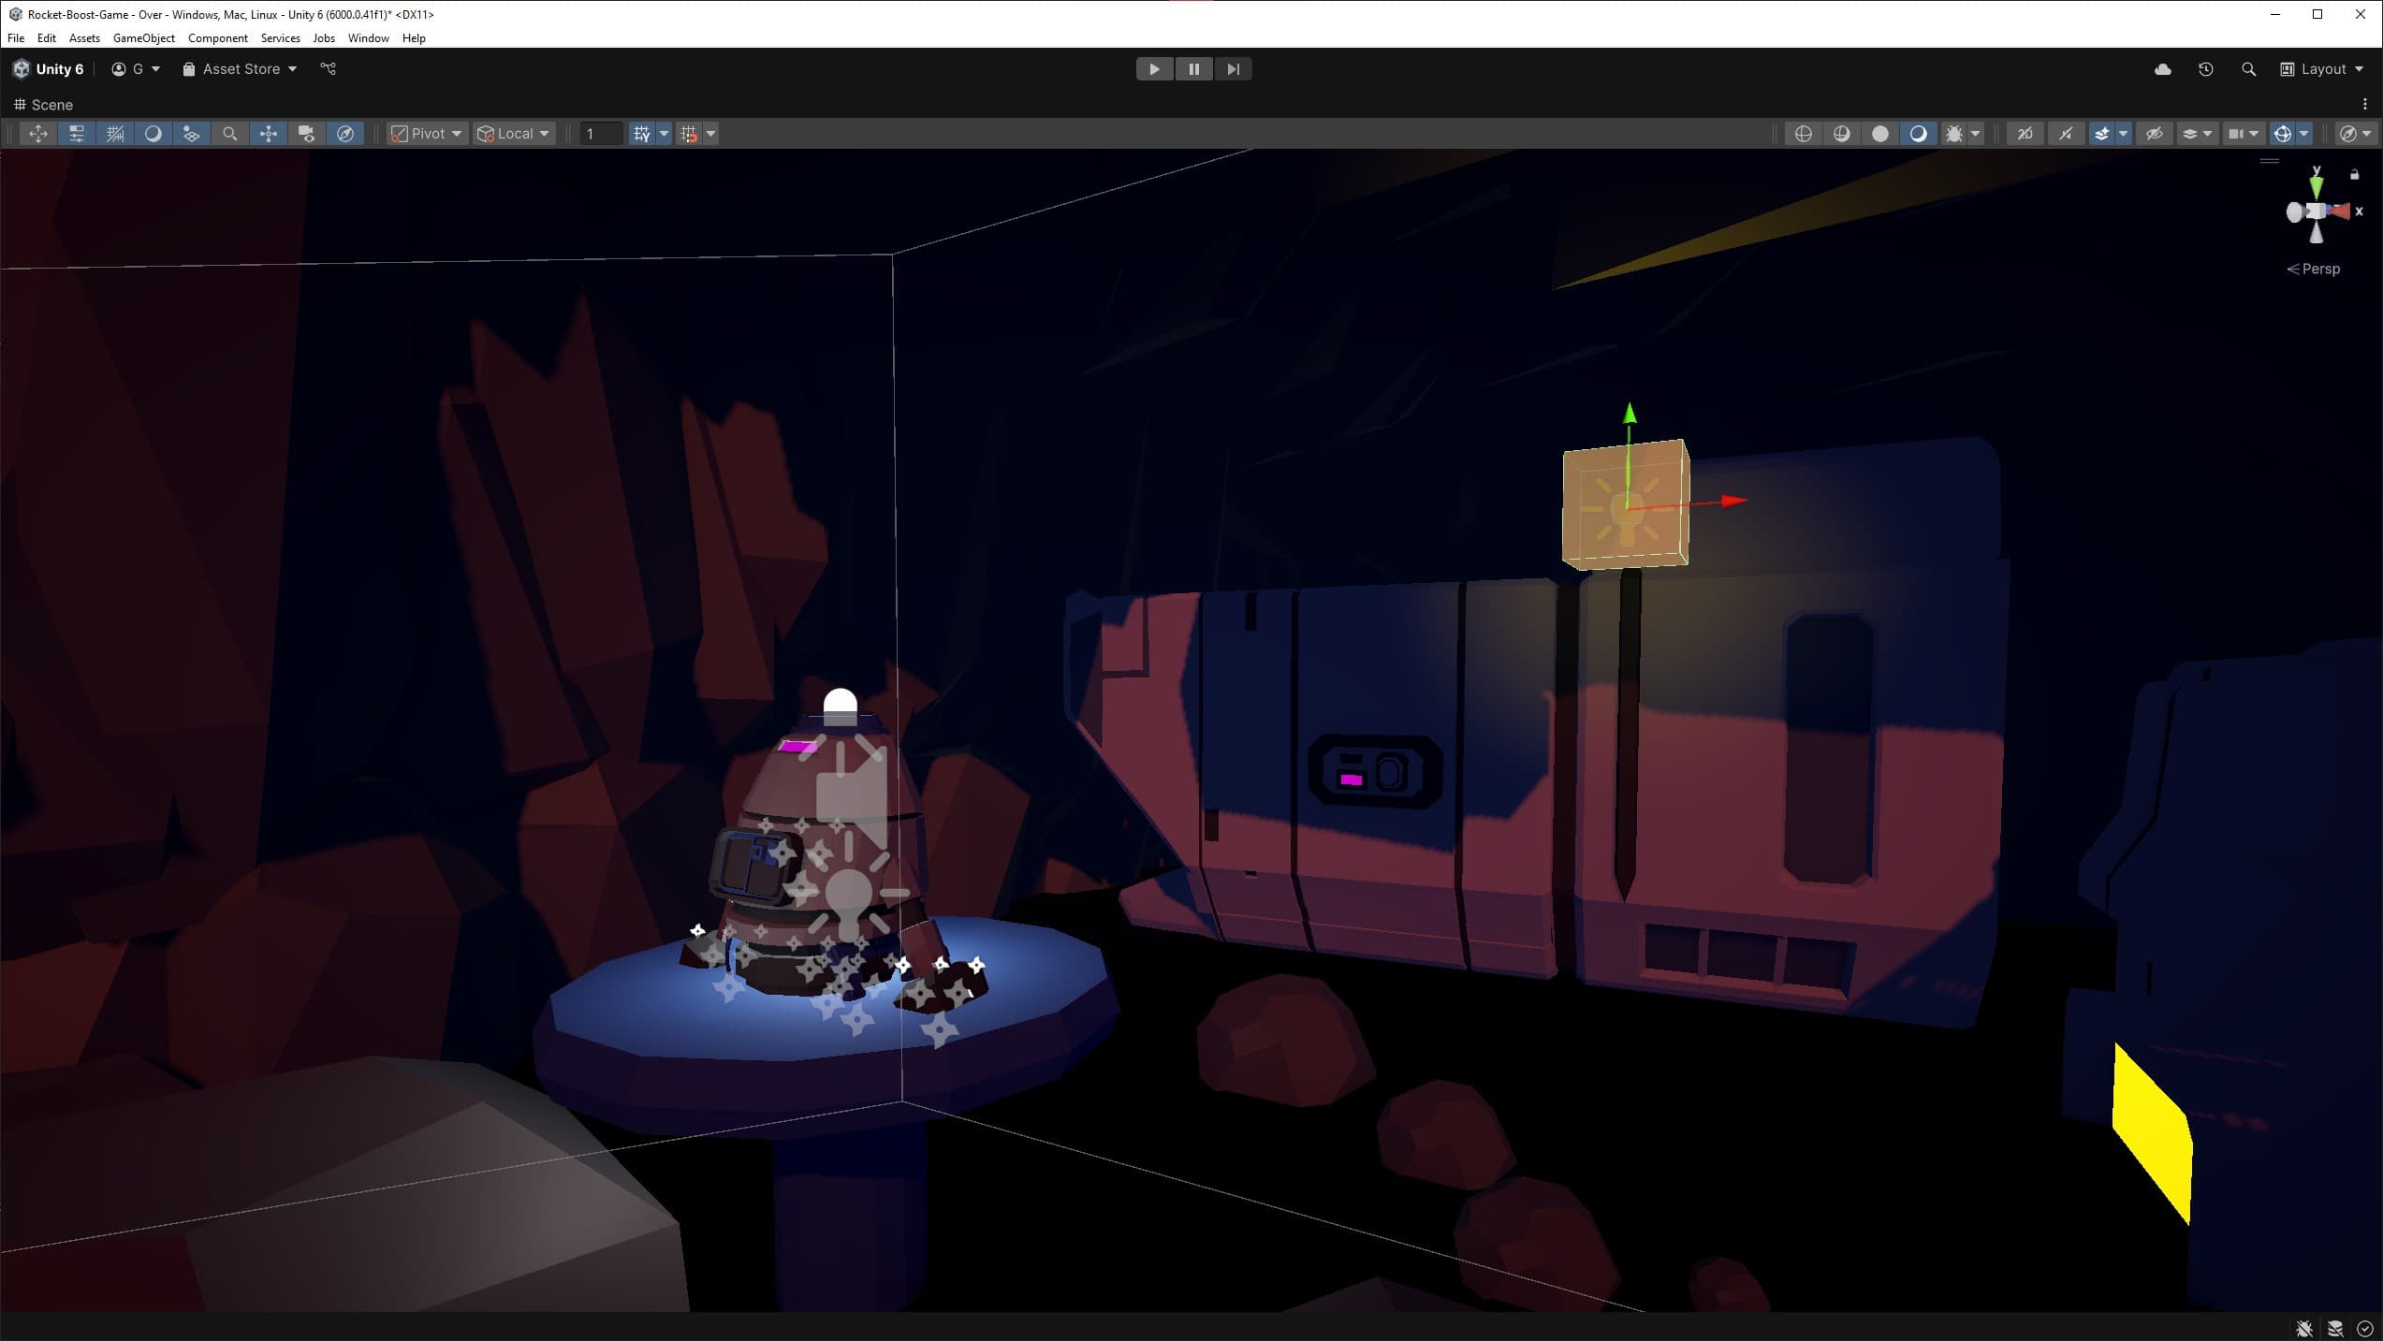Open the Local handle rotation dropdown
Viewport: 2383px width, 1341px height.
514,134
